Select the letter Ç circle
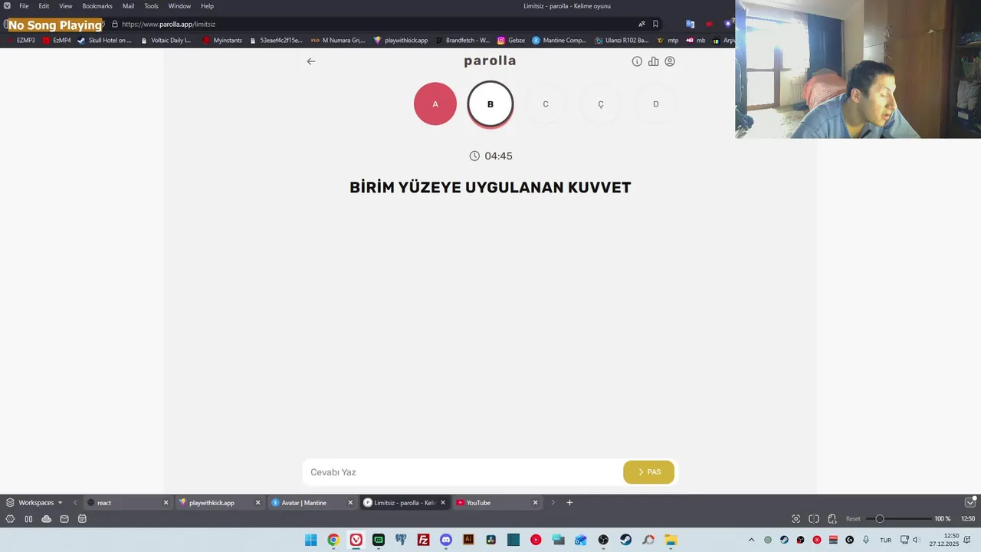This screenshot has height=552, width=981. click(601, 103)
